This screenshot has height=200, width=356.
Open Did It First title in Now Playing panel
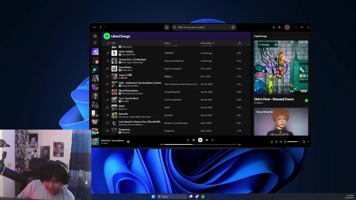pos(274,99)
